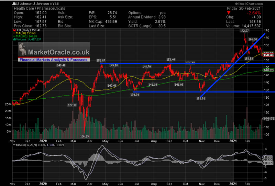Click the EPS value 5.51
The height and width of the screenshot is (186, 275).
click(x=113, y=17)
